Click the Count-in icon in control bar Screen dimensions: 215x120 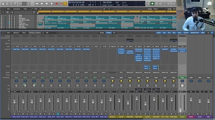click(x=161, y=4)
